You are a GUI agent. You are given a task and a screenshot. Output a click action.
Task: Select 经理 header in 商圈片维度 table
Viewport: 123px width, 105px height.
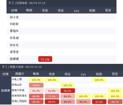point(5,74)
